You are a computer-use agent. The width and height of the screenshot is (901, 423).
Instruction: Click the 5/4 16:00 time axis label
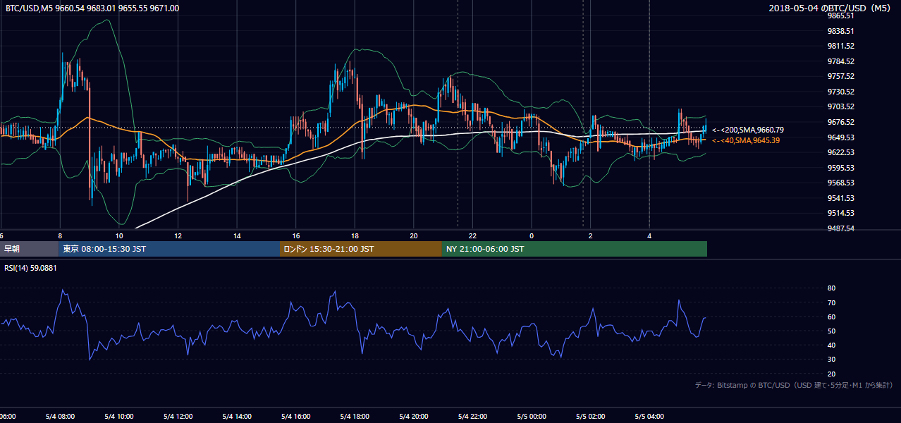295,417
